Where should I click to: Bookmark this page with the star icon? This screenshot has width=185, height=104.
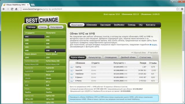[177, 9]
